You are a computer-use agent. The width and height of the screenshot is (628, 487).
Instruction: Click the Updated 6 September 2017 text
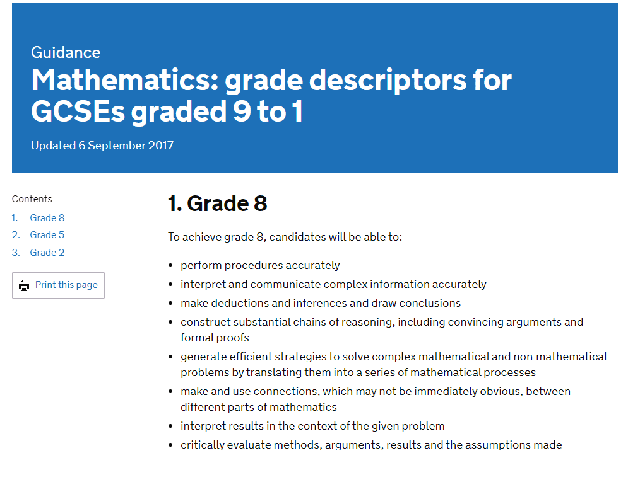pos(102,145)
